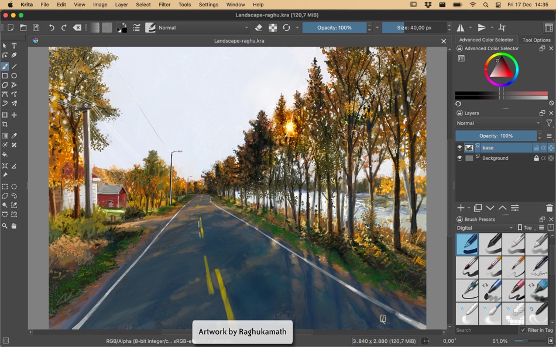The image size is (556, 347).
Task: Open the Layer menu
Action: click(x=121, y=5)
